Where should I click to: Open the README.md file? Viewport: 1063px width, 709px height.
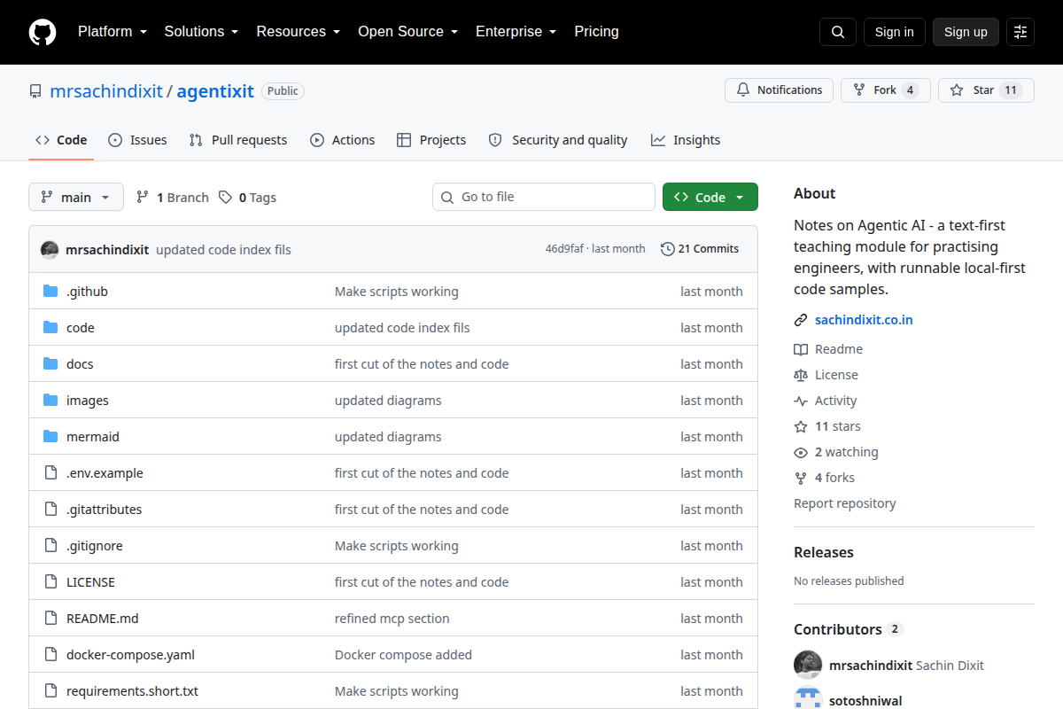point(102,619)
